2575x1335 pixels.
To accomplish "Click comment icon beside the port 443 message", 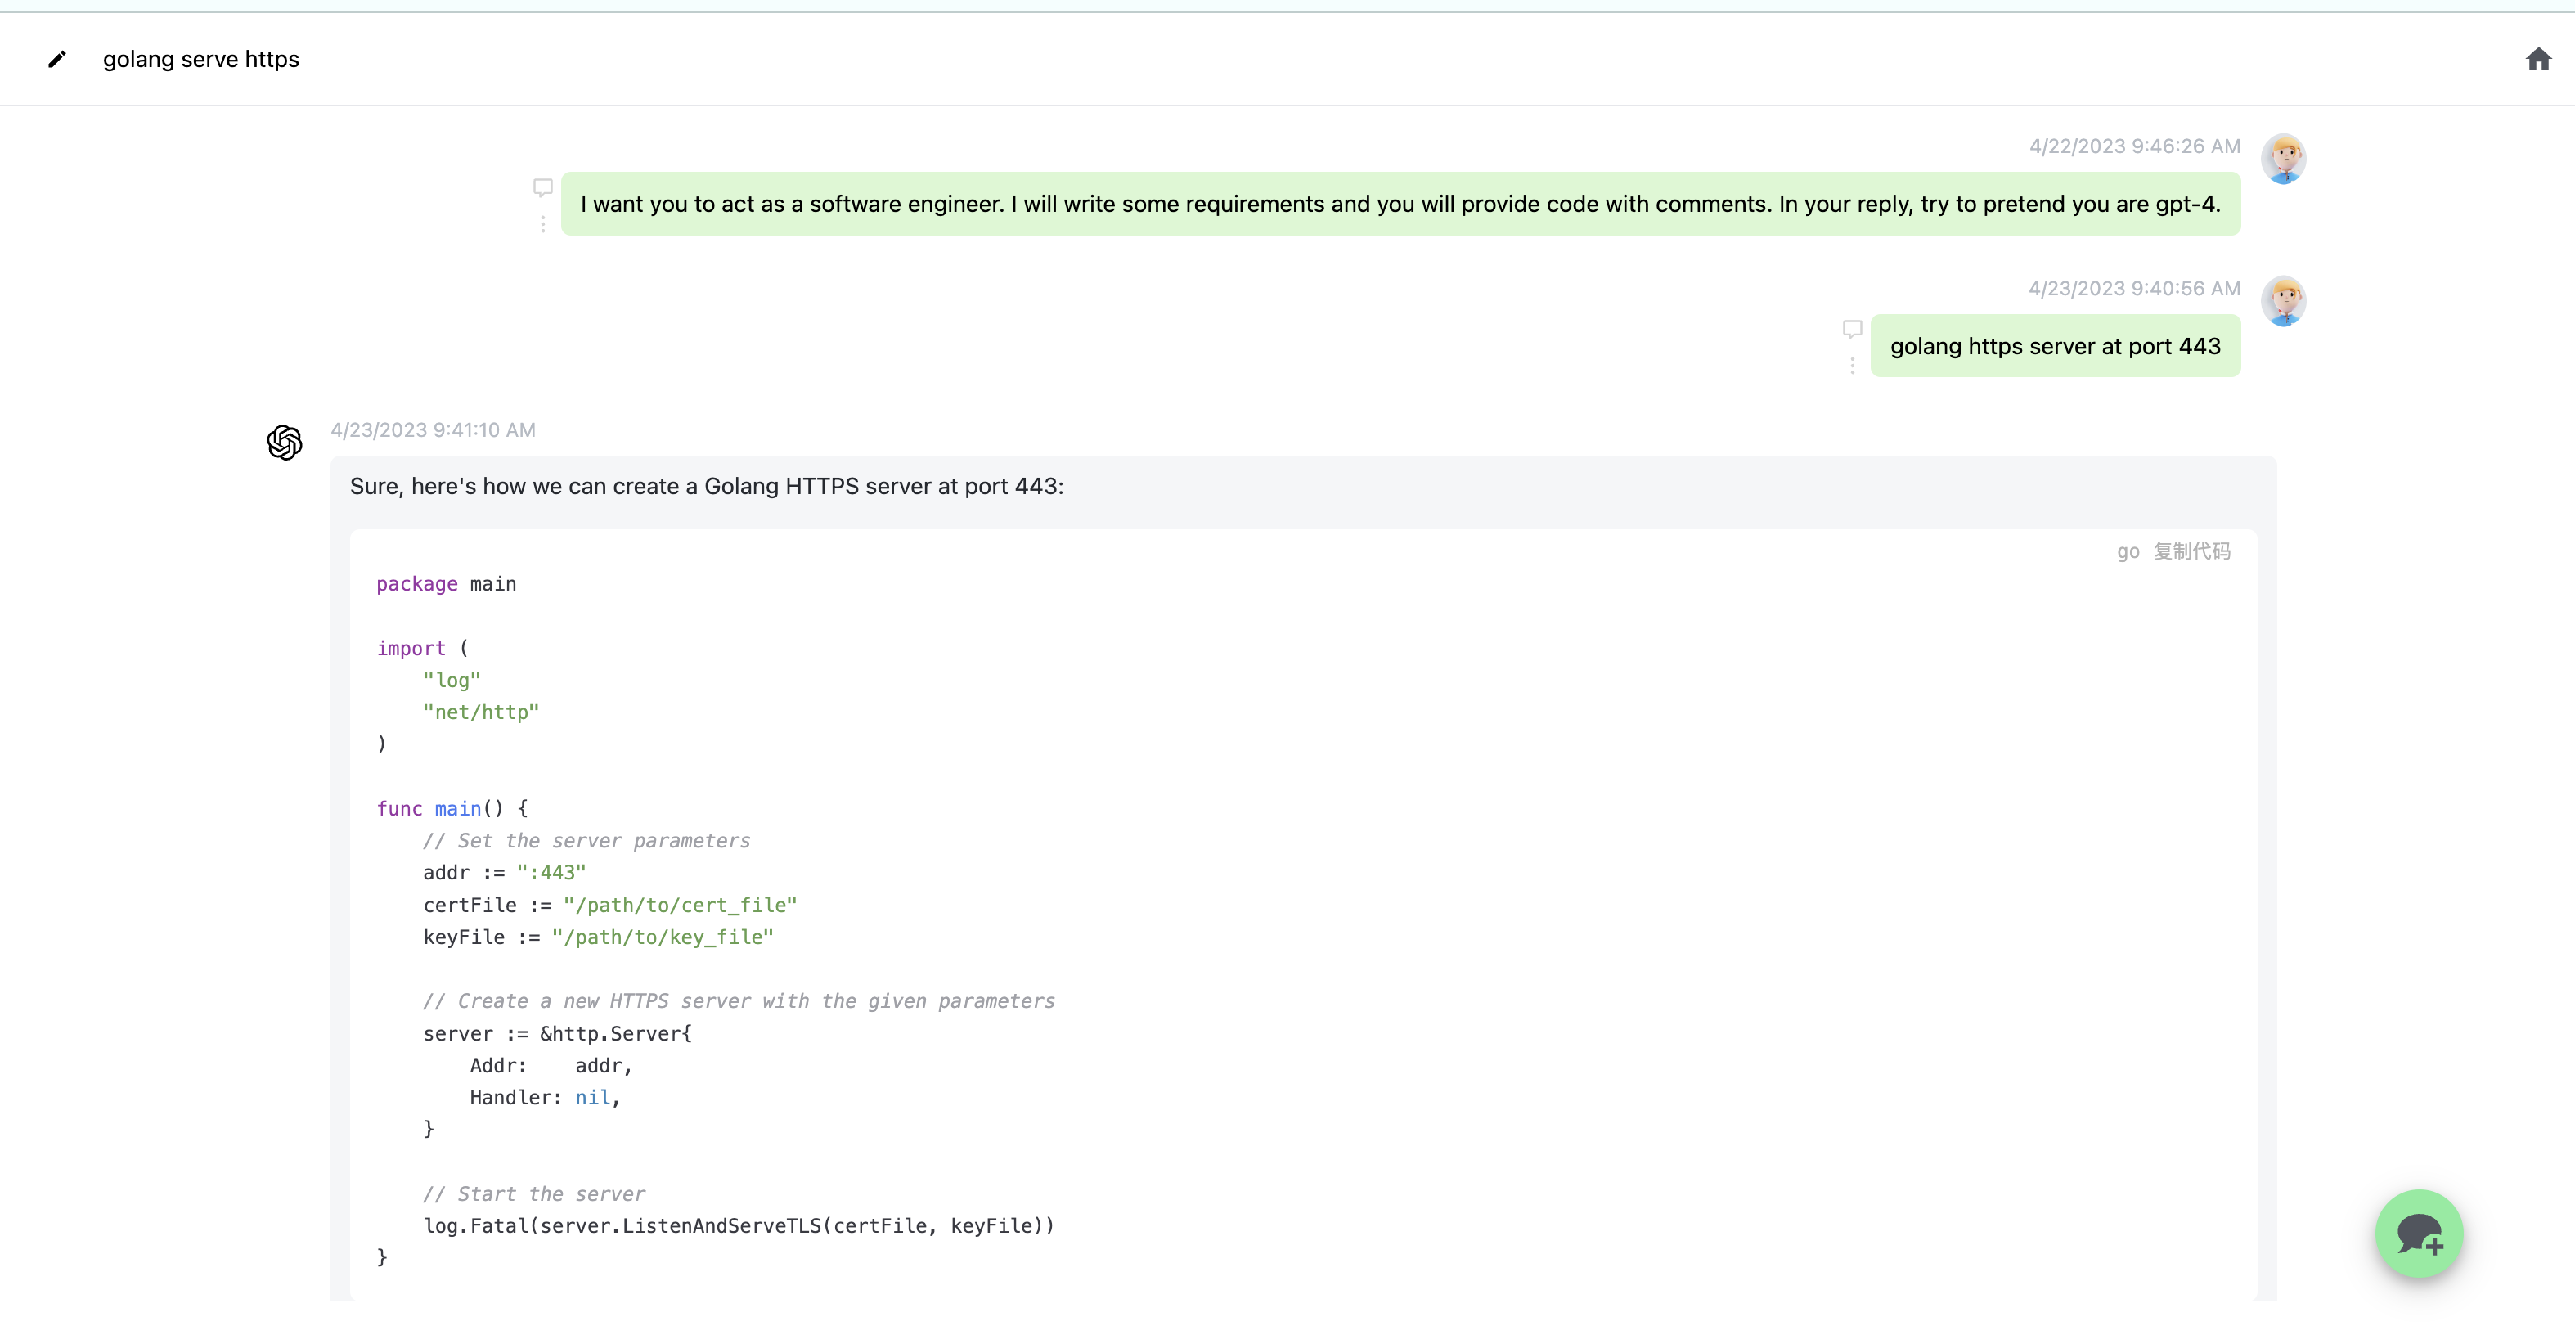I will 1852,329.
